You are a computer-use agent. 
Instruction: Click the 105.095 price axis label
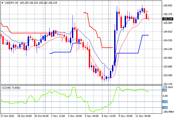pos(168,23)
